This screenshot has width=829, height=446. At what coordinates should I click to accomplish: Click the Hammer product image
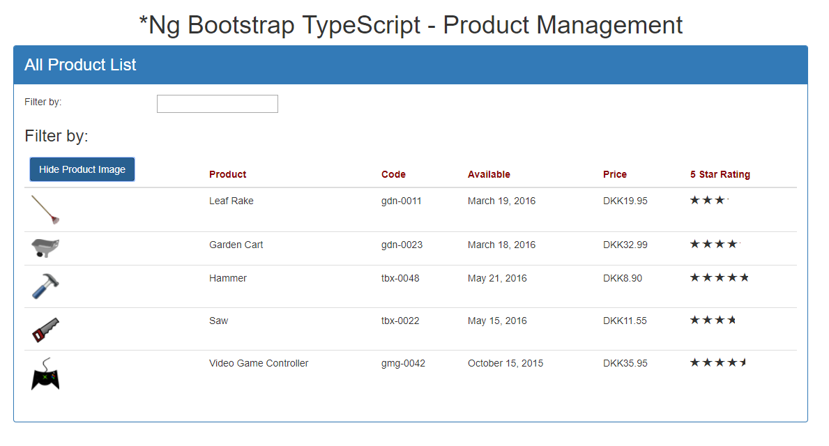click(x=45, y=286)
